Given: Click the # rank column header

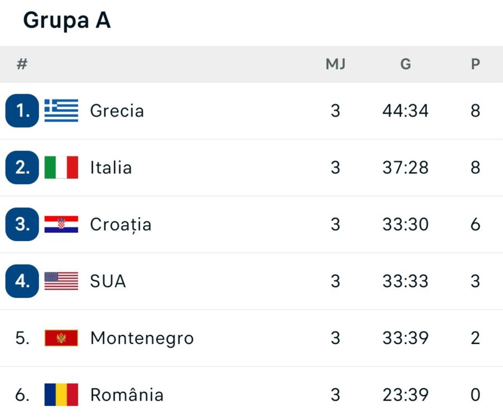Looking at the screenshot, I should (x=22, y=64).
